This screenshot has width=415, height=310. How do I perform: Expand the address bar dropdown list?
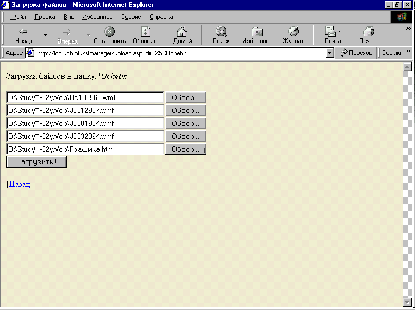pos(329,53)
